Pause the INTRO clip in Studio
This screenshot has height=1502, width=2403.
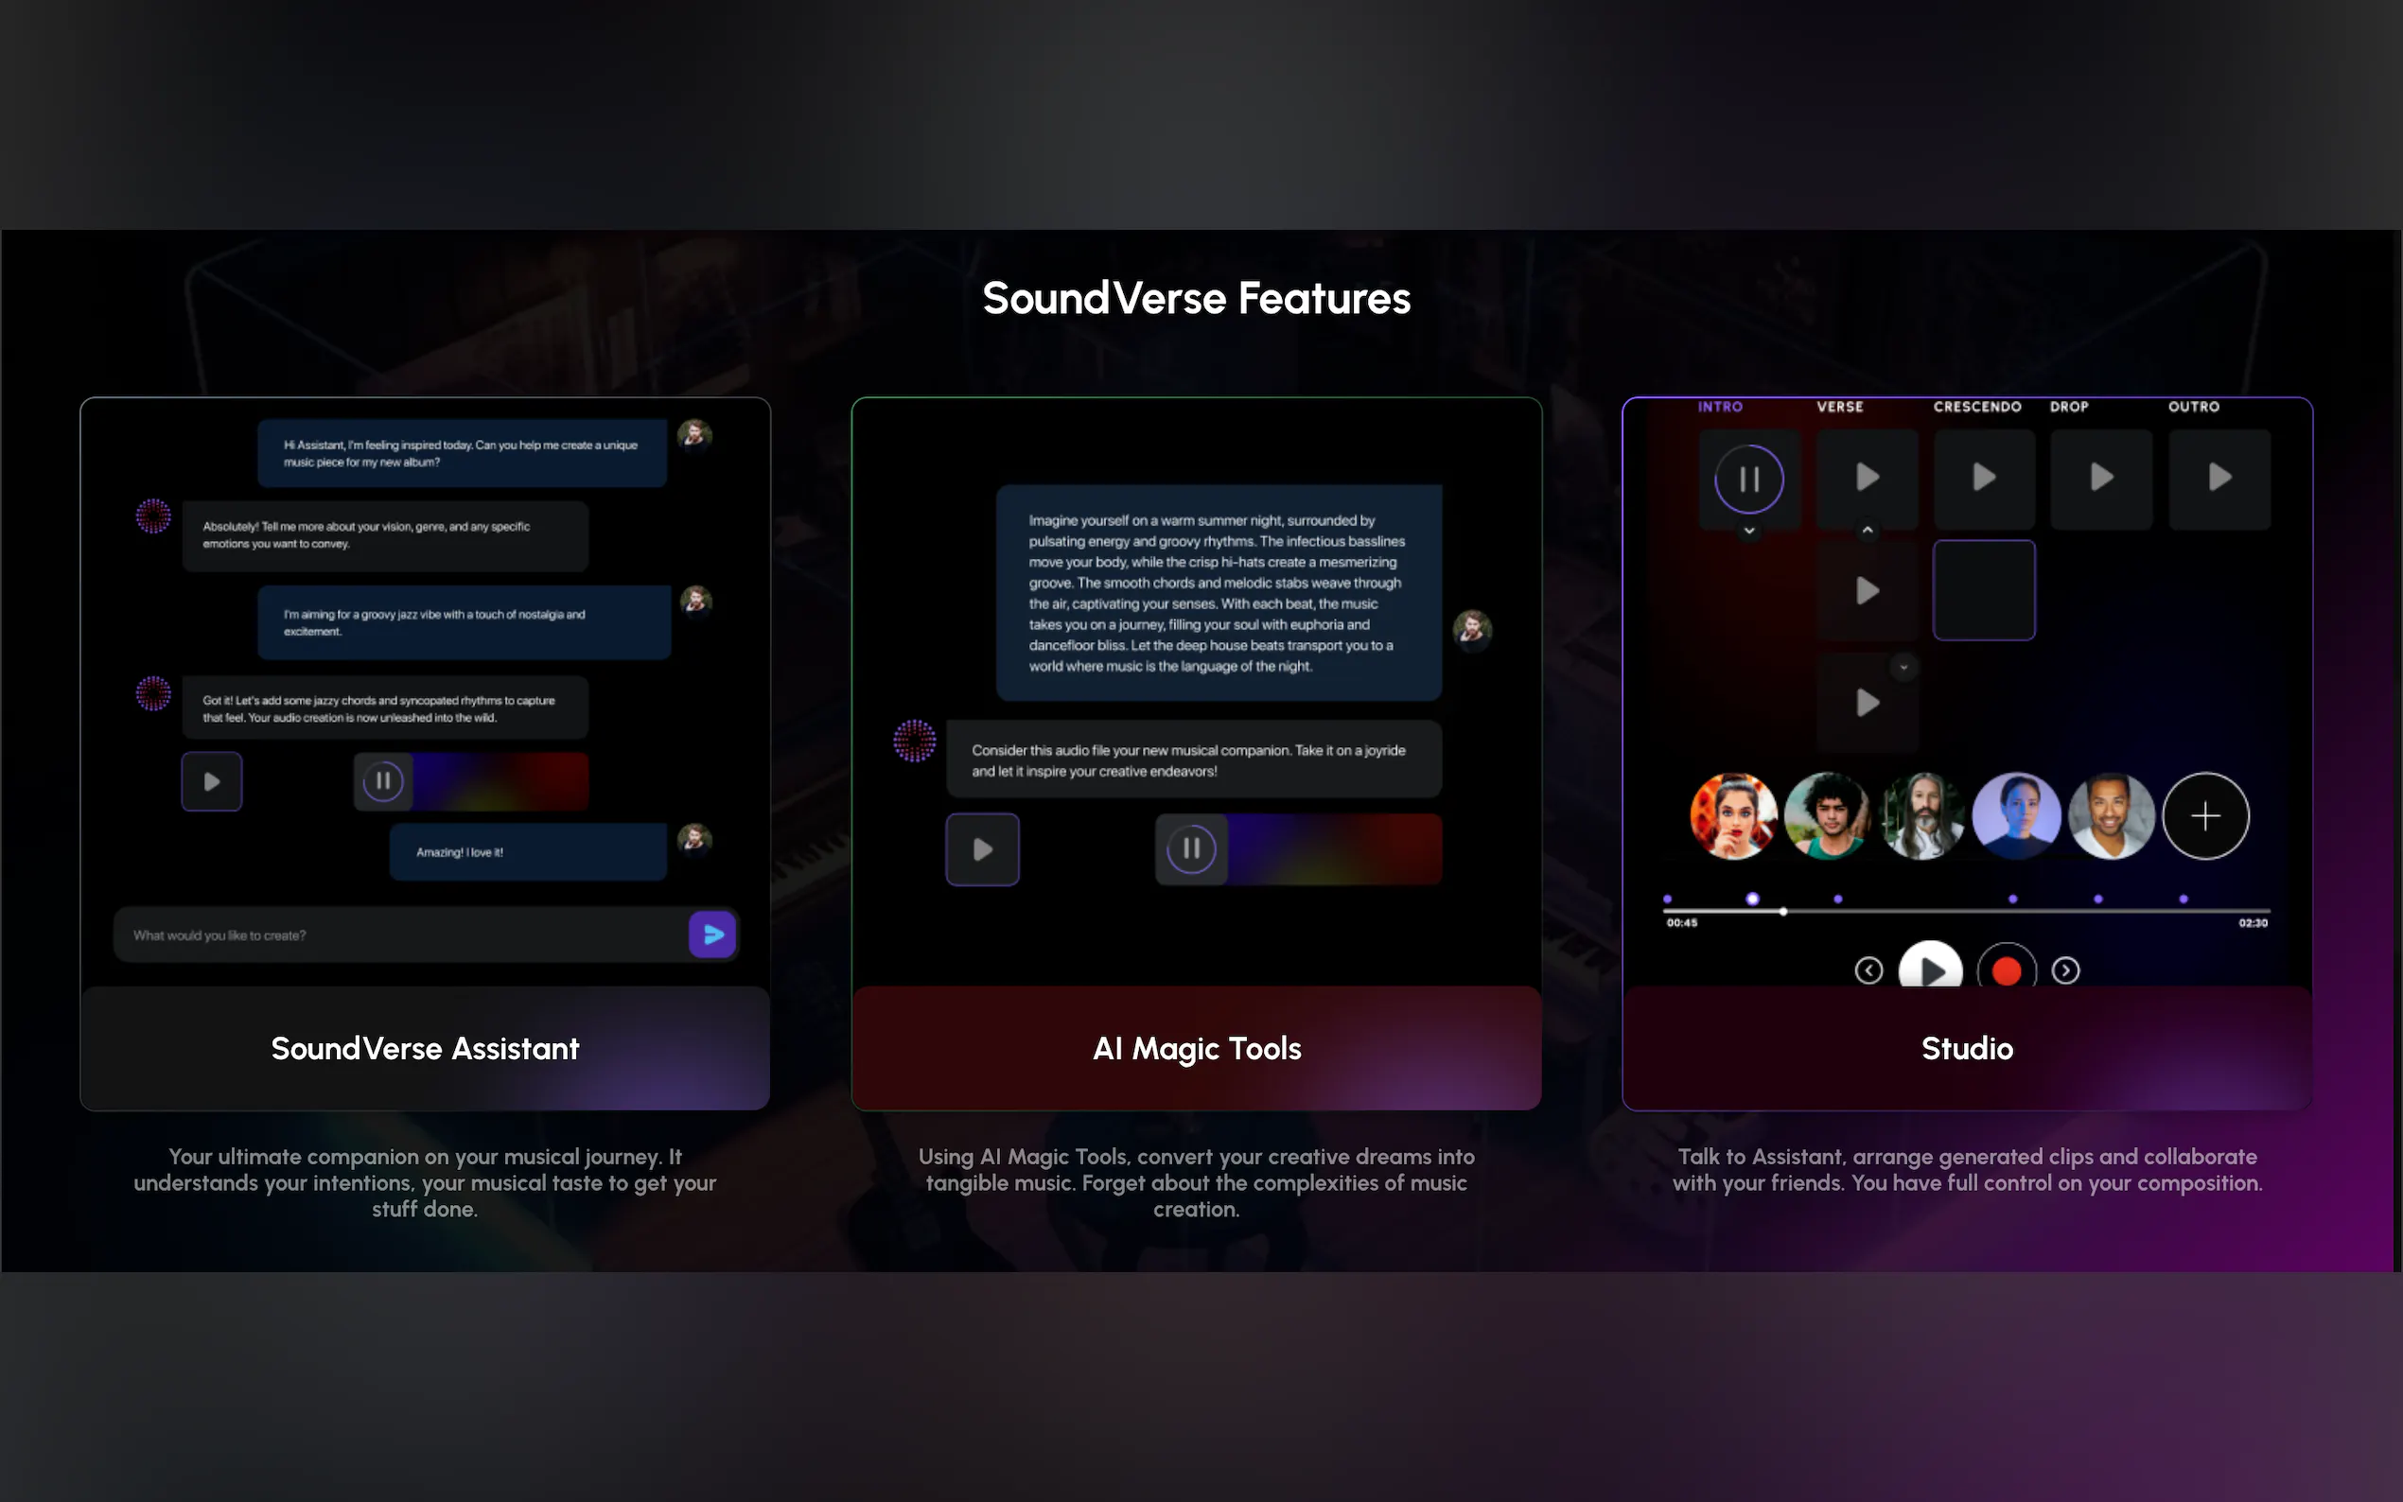(x=1748, y=480)
